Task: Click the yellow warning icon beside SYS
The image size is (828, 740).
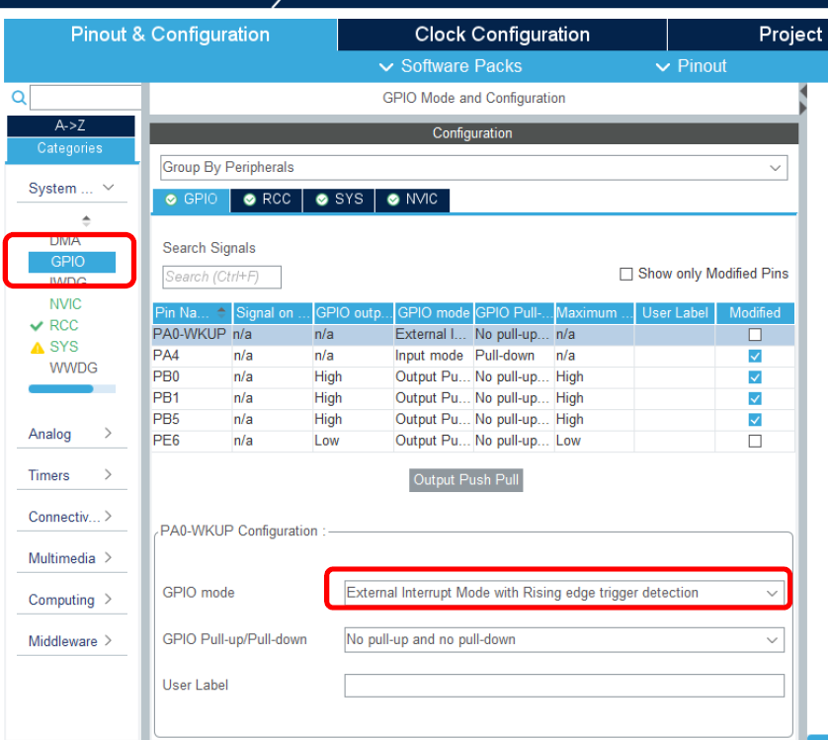Action: pos(37,347)
